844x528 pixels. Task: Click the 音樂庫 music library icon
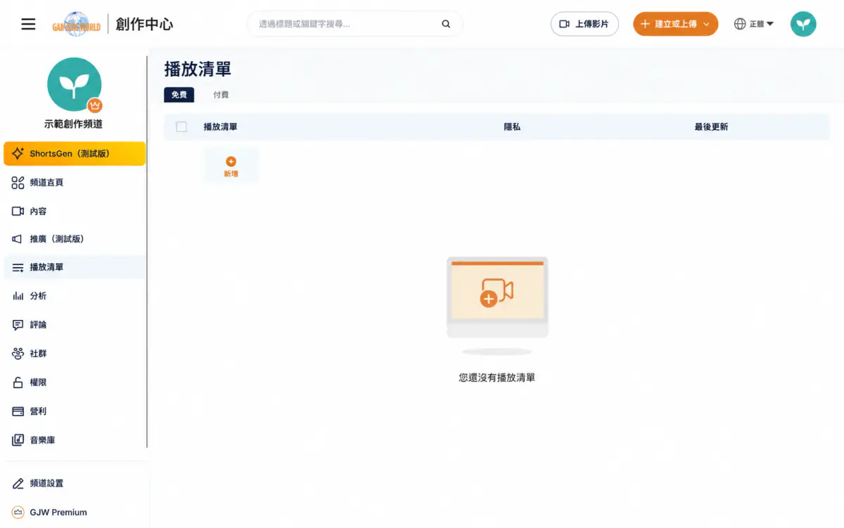(x=18, y=440)
